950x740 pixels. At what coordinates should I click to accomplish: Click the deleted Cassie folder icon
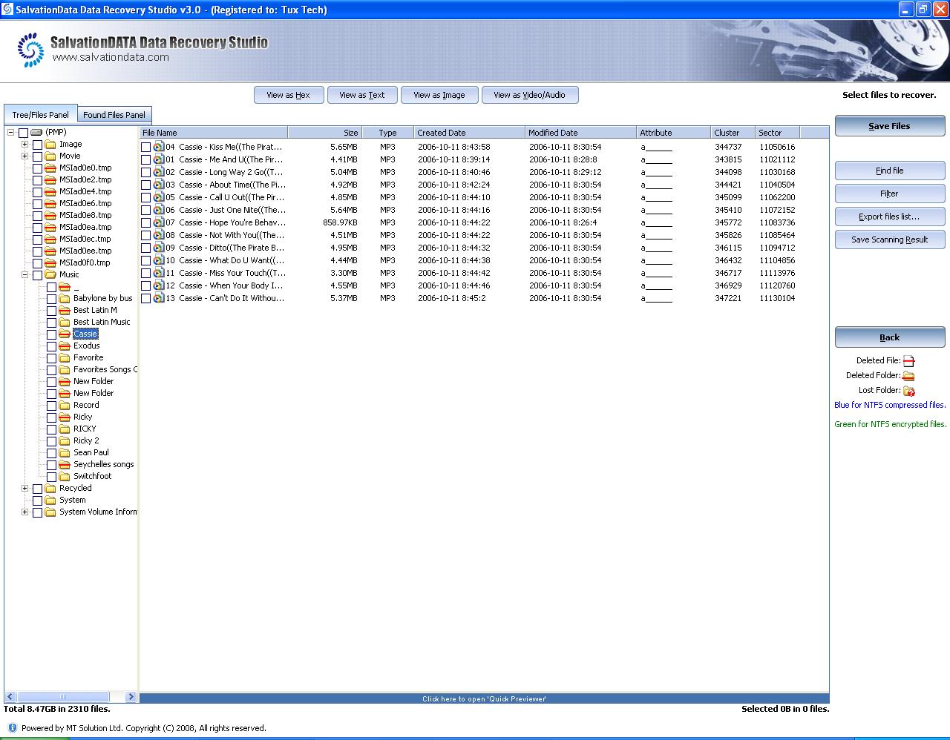[65, 334]
